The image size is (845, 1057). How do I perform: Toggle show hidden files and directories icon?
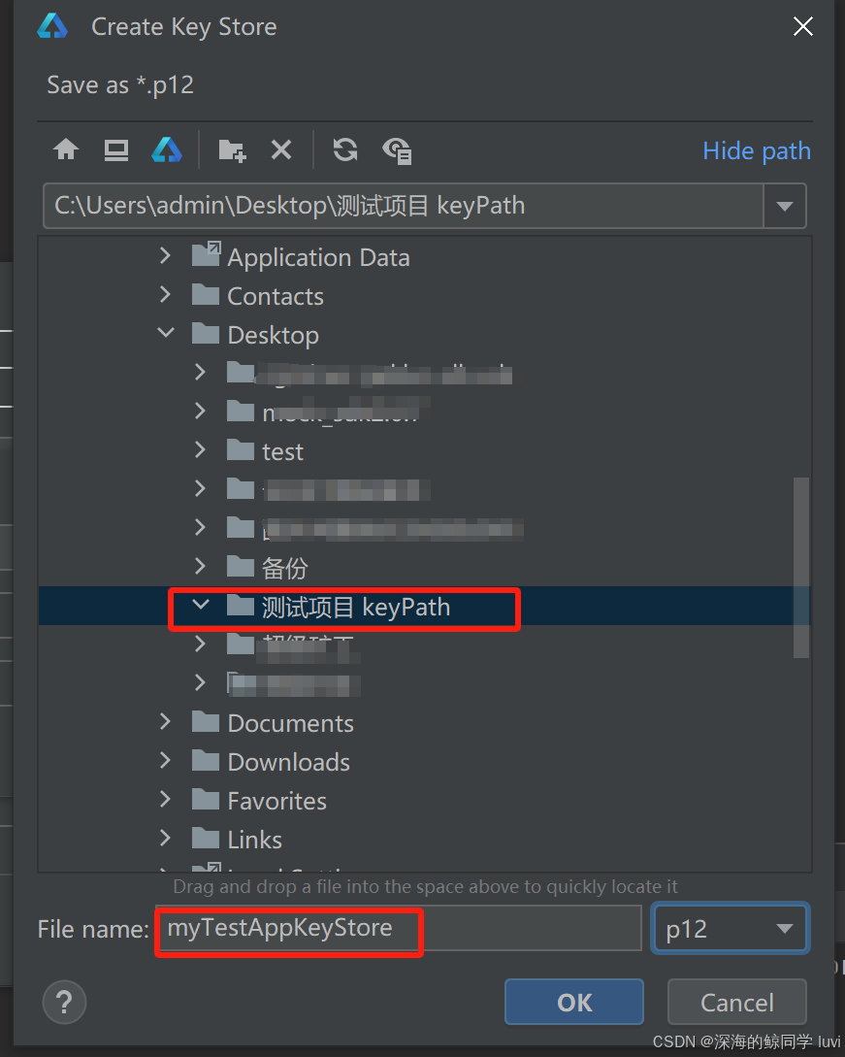coord(397,150)
